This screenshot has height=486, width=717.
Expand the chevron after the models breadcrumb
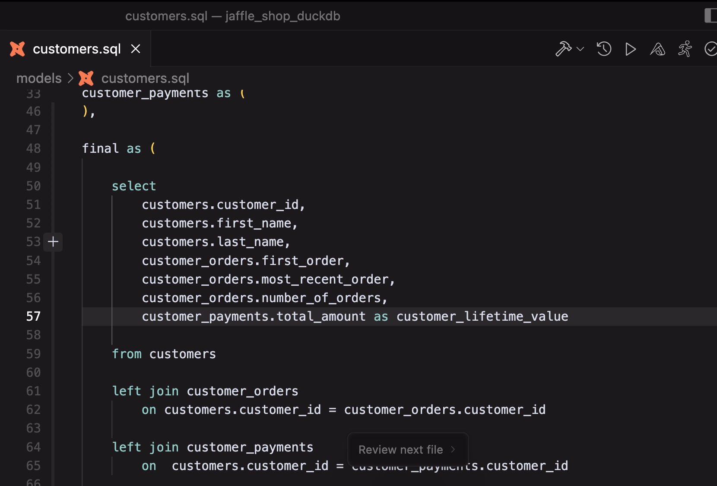[x=70, y=79]
